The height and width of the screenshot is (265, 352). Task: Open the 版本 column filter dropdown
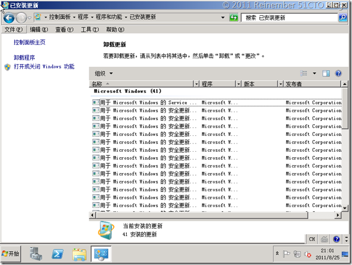pyautogui.click(x=280, y=84)
